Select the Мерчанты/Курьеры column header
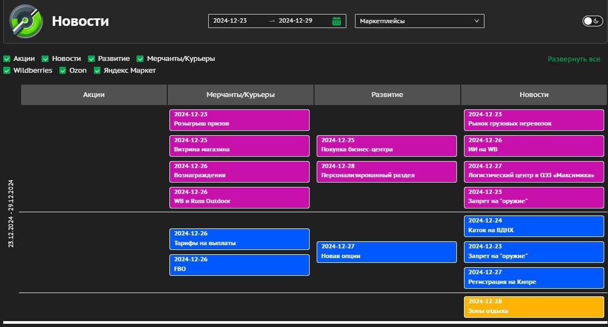608x327 pixels. (x=241, y=95)
